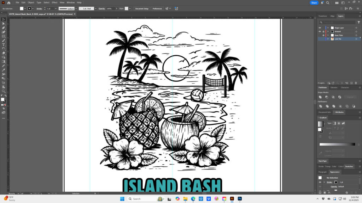Click the Unite shape mode icon
Viewport: 362px width, 203px height.
[x=320, y=97]
